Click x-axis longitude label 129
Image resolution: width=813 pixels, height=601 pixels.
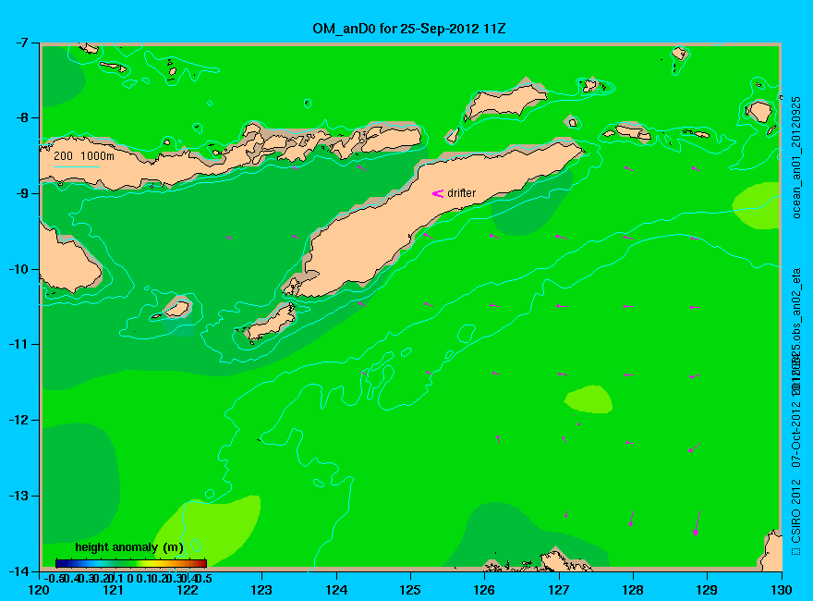[708, 590]
